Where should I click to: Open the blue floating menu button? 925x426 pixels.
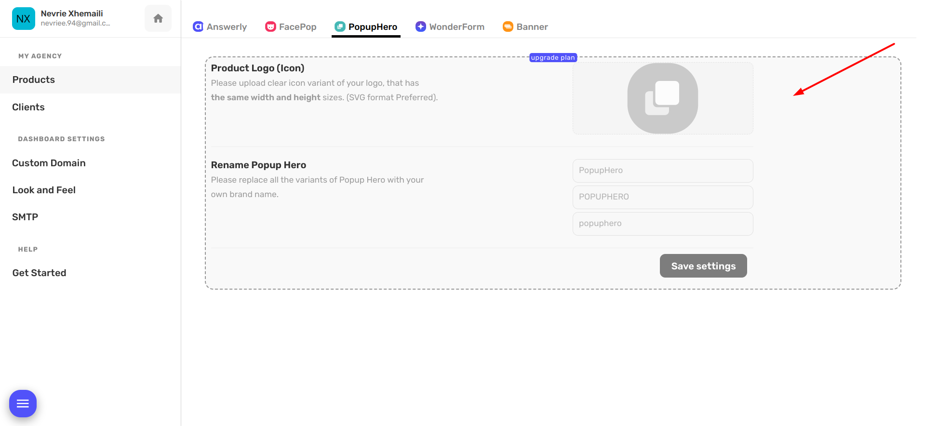coord(23,403)
